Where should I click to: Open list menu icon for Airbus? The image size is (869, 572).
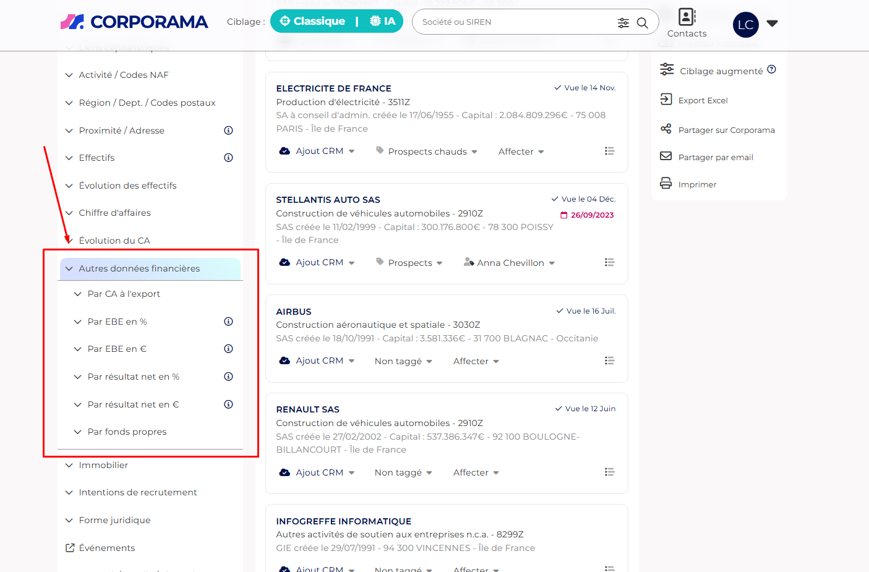pos(609,361)
